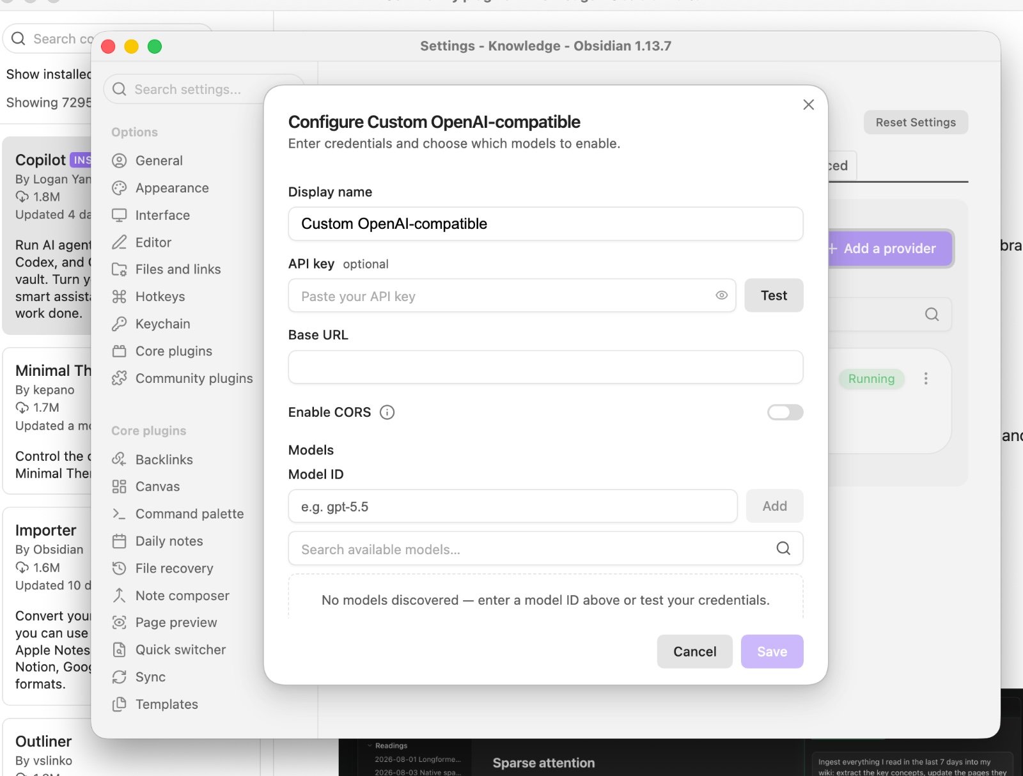The image size is (1023, 776).
Task: Open Editor pencil icon in settings
Action: pos(119,242)
